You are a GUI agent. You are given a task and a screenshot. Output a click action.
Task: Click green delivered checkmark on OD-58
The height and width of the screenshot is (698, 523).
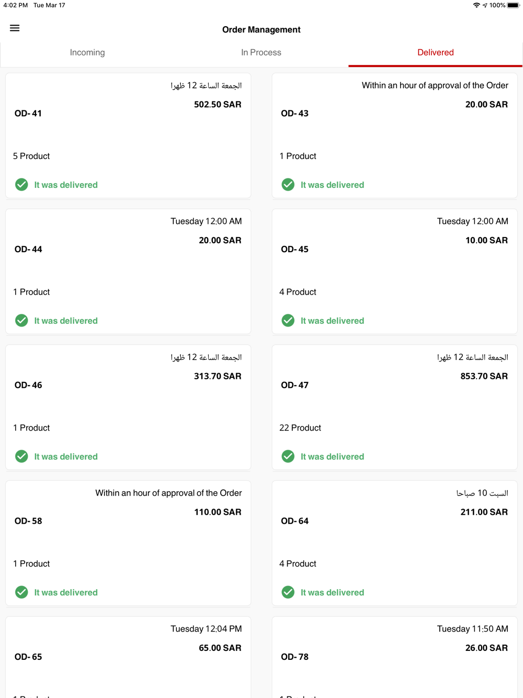[21, 592]
